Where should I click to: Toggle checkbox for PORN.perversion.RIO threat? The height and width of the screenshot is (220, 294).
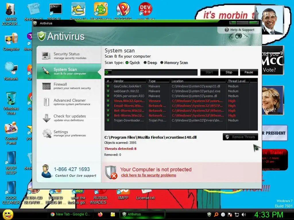[108, 96]
